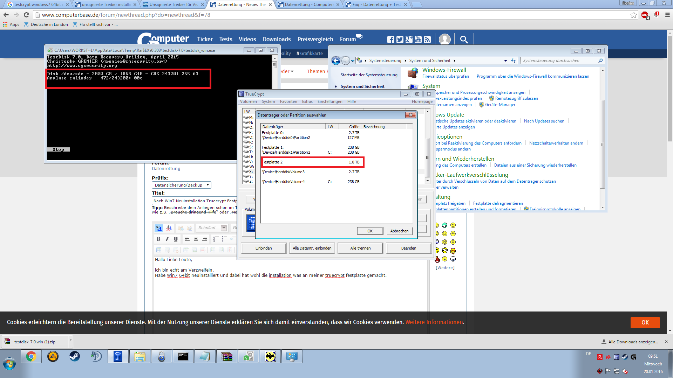The width and height of the screenshot is (673, 378).
Task: Click the switch editor mode A/A icon
Action: click(158, 228)
